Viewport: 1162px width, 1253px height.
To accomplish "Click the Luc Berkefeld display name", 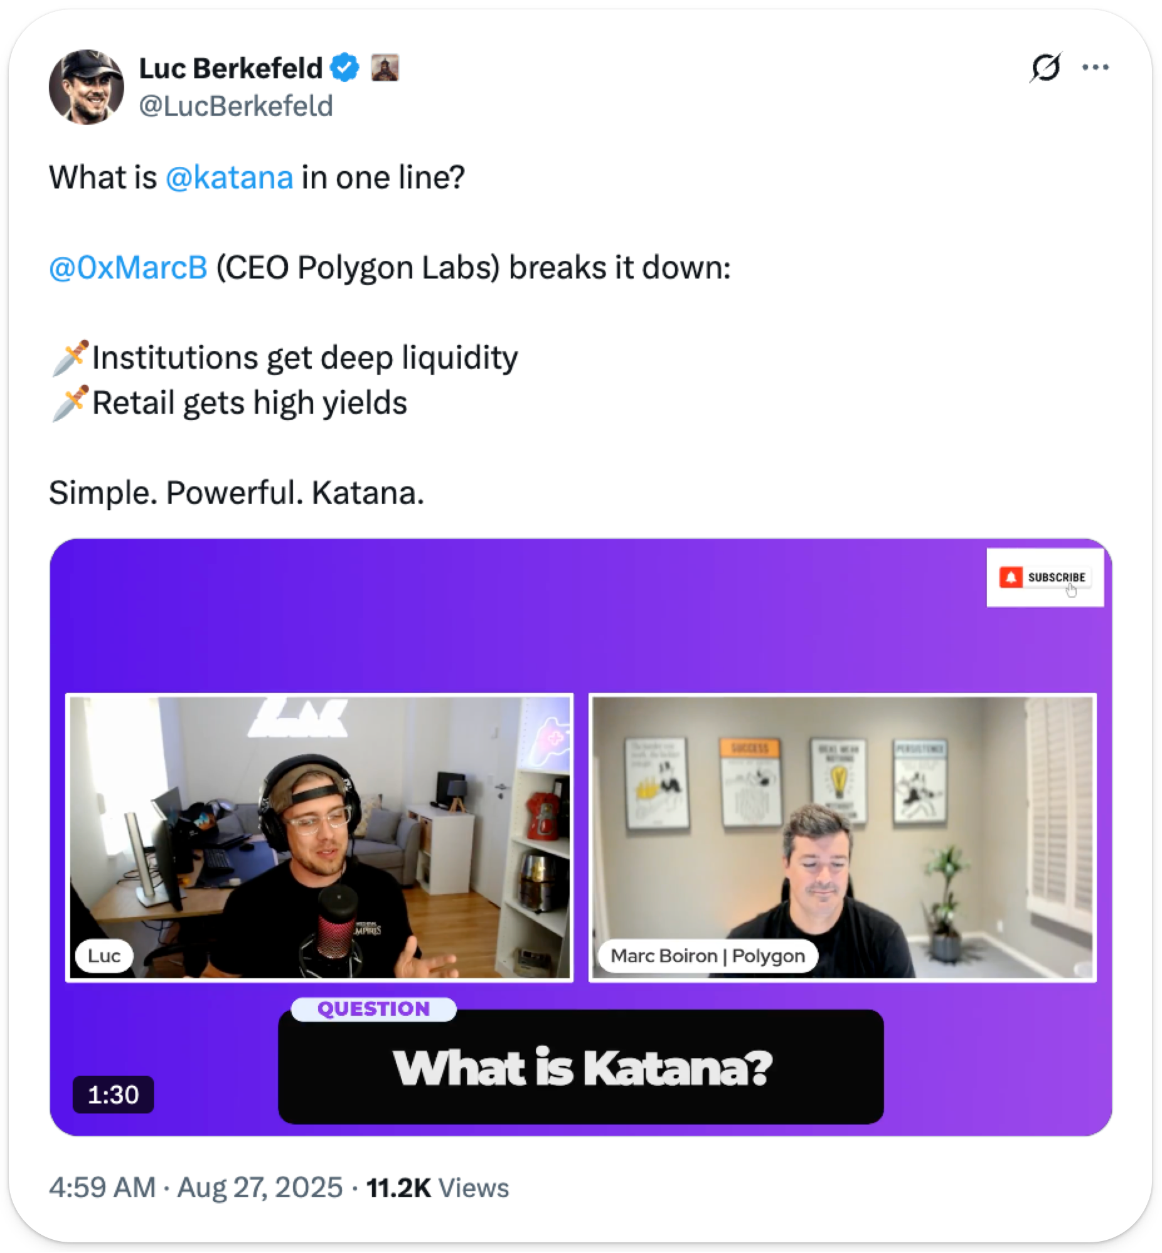I will click(231, 68).
